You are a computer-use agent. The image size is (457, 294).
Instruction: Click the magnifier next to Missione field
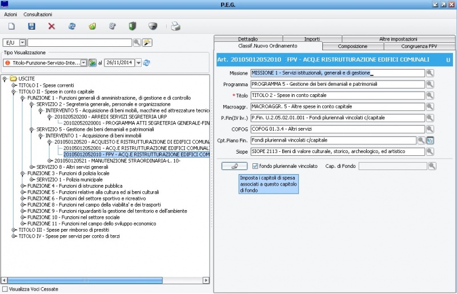pos(431,73)
